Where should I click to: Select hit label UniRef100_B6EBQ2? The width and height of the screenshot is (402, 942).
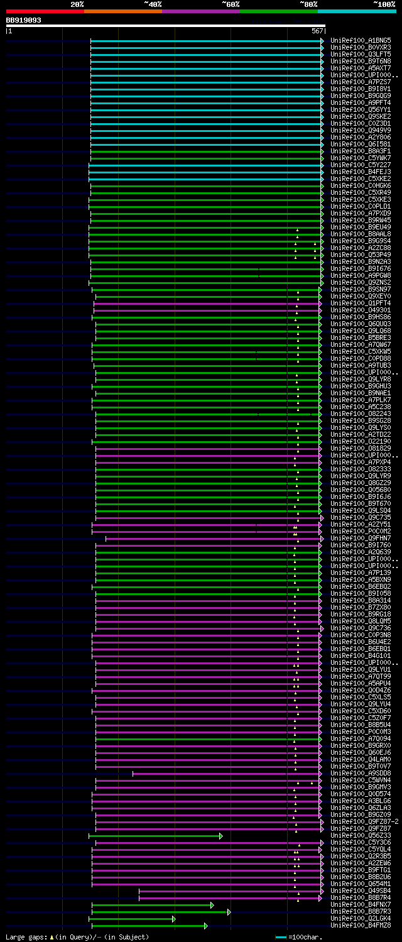click(361, 586)
